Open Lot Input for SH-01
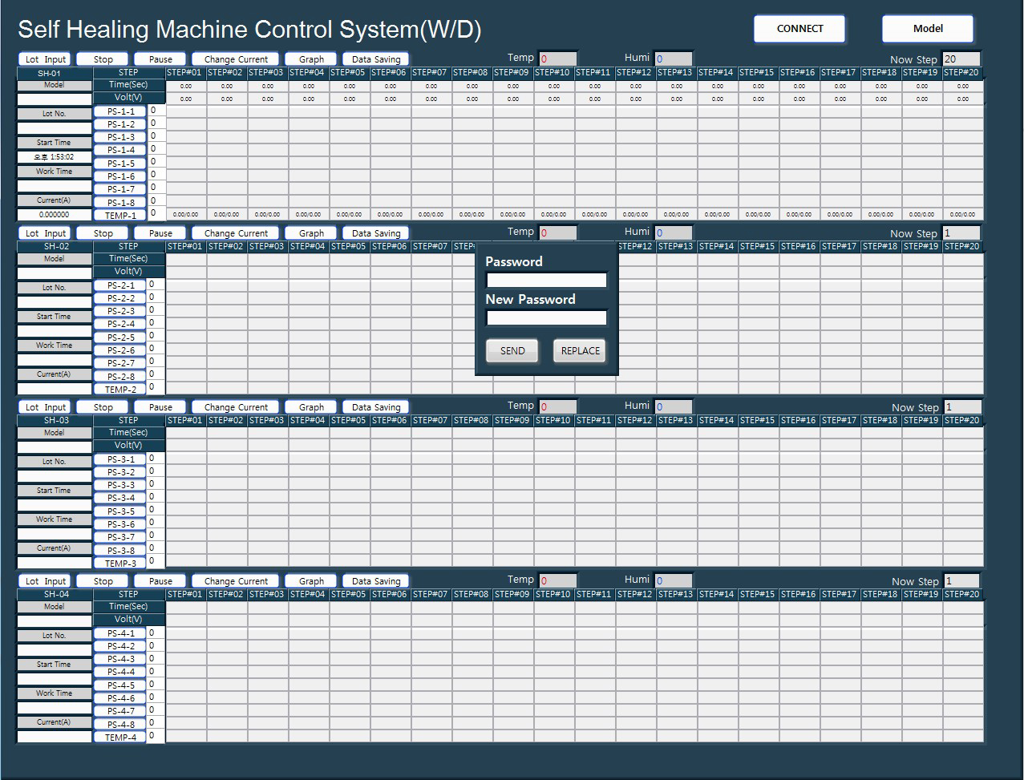The height and width of the screenshot is (780, 1024). pyautogui.click(x=45, y=59)
